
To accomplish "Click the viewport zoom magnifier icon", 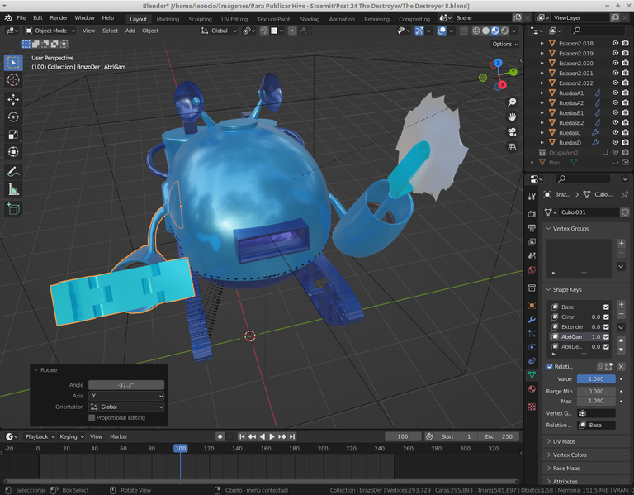I will (512, 102).
